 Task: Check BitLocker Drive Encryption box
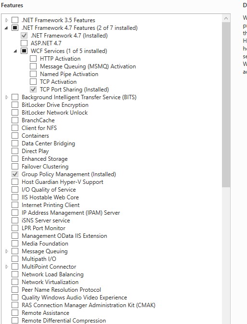click(x=15, y=105)
